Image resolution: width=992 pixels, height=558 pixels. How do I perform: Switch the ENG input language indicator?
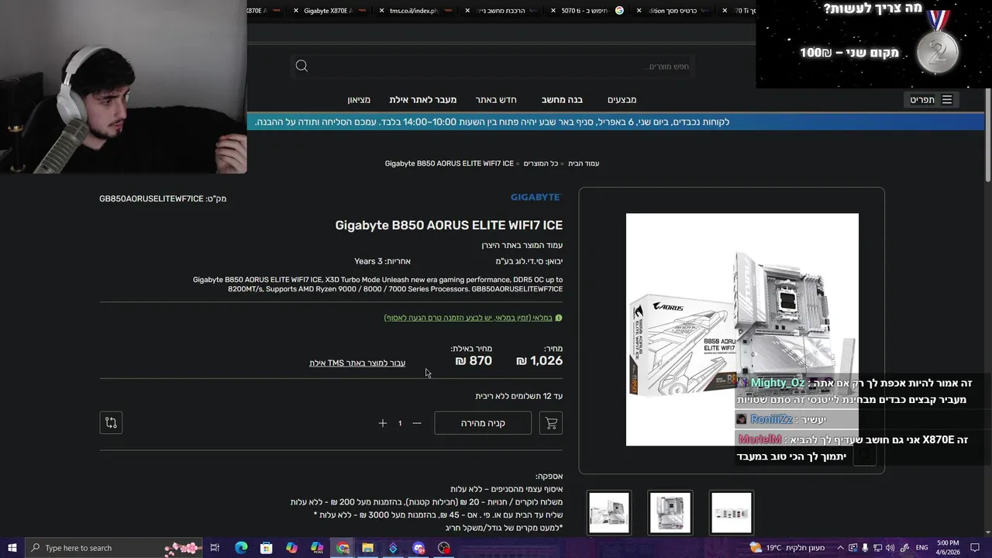coord(922,548)
